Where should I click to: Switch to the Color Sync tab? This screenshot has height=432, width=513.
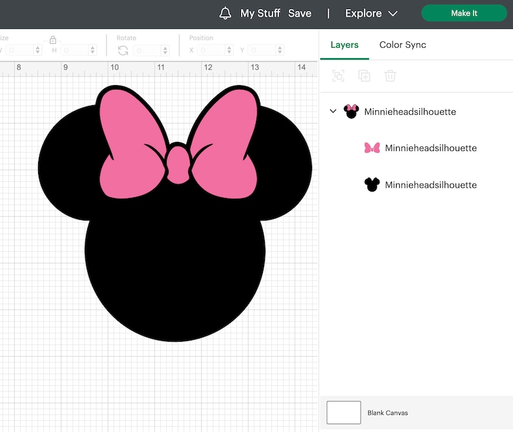[403, 44]
